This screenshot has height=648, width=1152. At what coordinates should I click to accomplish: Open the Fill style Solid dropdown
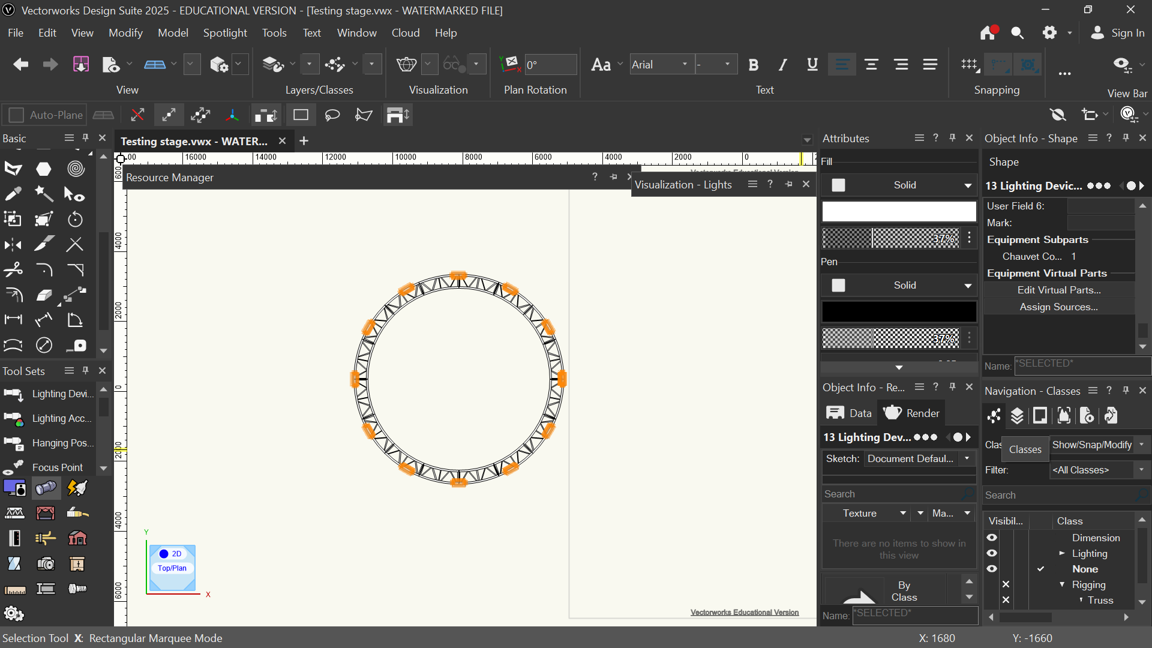coord(905,185)
